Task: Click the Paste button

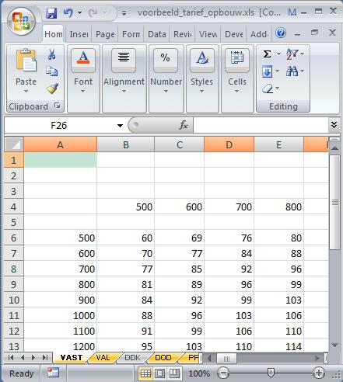Action: 26,71
